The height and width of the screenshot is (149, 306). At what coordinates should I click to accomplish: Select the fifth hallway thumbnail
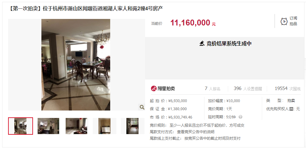pyautogui.click(x=132, y=126)
